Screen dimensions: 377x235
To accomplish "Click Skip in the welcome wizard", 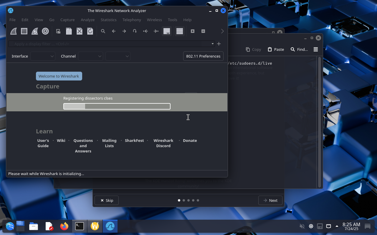I will tap(107, 200).
